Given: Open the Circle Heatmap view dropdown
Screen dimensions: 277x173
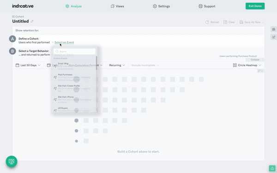Looking at the screenshot, I should click(x=247, y=65).
